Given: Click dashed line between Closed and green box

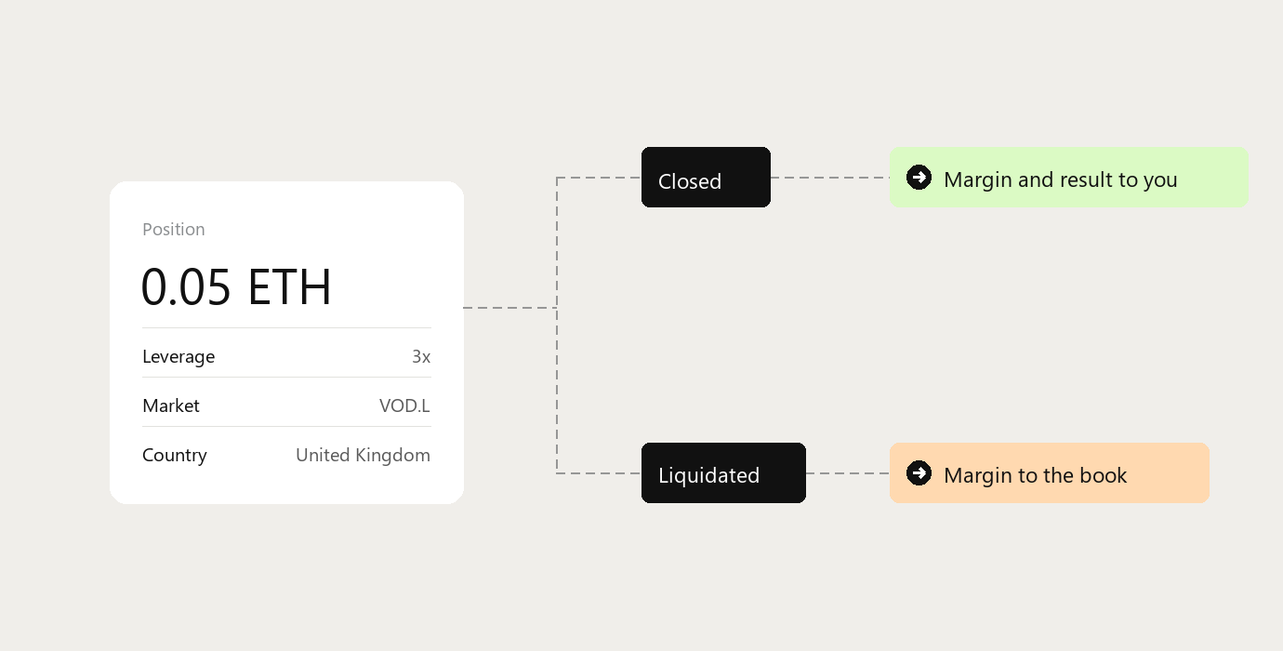Looking at the screenshot, I should pyautogui.click(x=830, y=177).
